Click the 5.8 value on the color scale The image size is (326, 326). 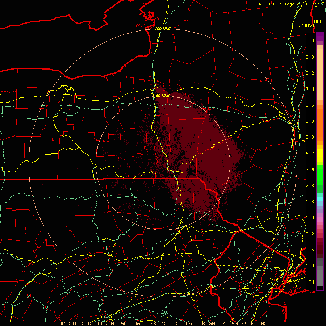(x=310, y=121)
